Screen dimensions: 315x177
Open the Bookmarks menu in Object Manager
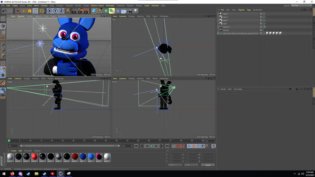coord(258,10)
